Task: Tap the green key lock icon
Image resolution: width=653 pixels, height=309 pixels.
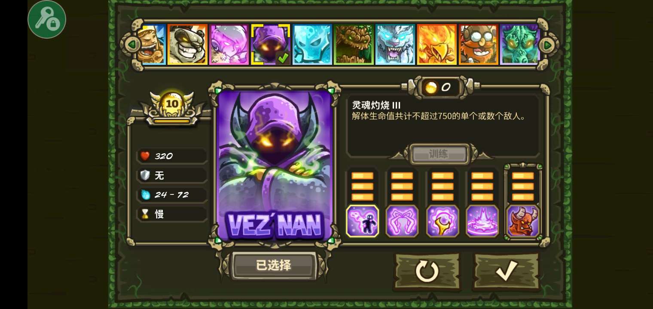Action: point(47,19)
